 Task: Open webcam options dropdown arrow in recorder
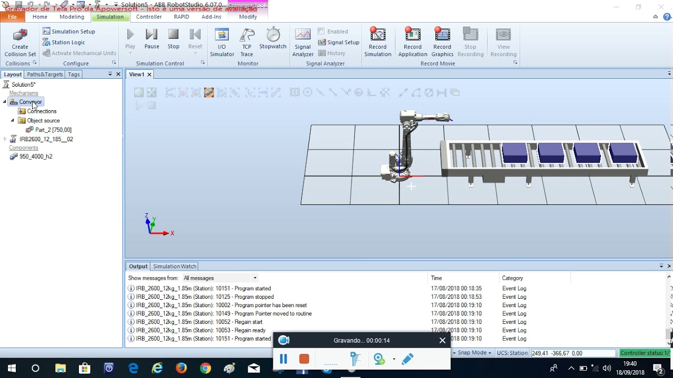394,360
